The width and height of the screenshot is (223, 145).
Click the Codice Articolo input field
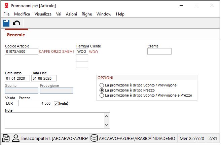coord(22,51)
